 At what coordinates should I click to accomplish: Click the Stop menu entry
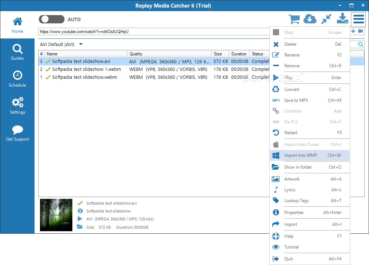(x=310, y=32)
